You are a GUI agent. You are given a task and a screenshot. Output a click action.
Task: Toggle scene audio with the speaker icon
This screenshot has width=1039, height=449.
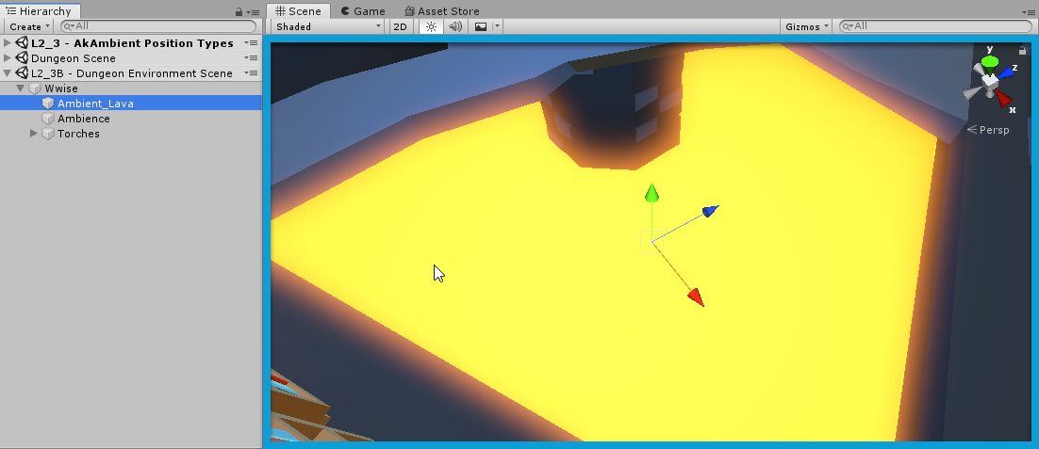click(x=455, y=26)
